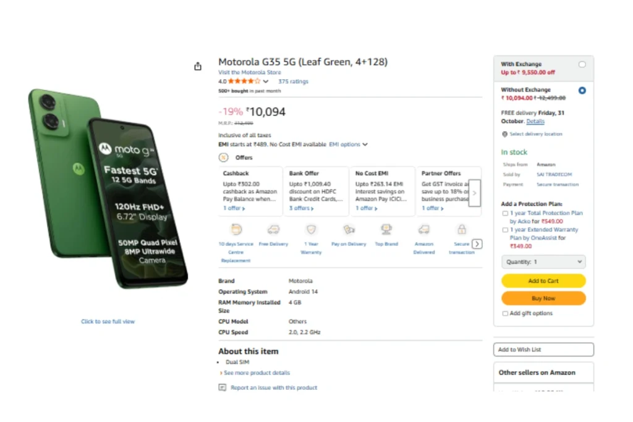The image size is (633, 422).
Task: Click the Top Brand trophy icon
Action: pos(386,230)
